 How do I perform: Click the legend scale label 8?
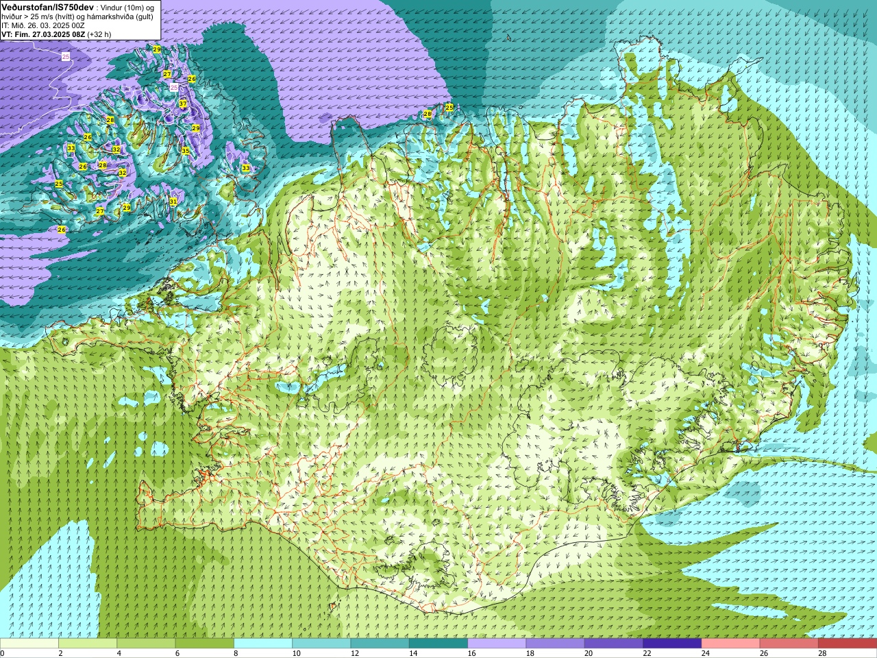236,653
